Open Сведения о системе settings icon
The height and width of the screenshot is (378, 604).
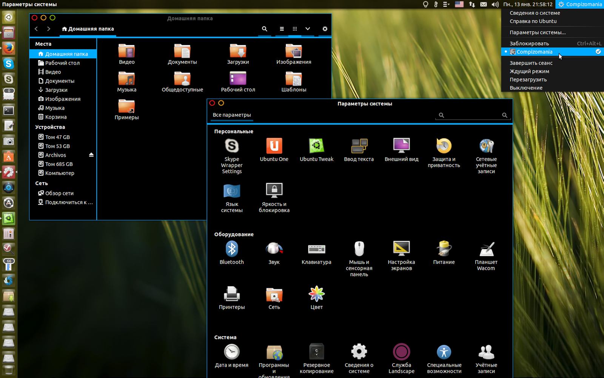tap(359, 359)
